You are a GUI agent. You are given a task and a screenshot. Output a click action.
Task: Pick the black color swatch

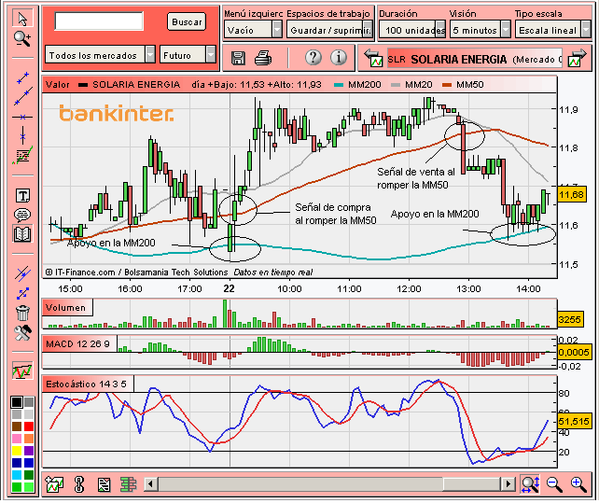click(x=17, y=402)
